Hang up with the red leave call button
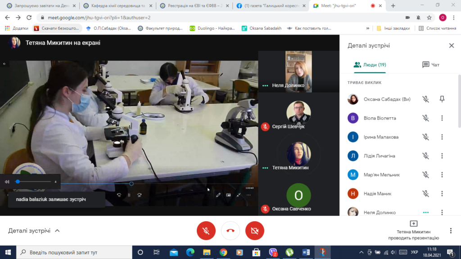461x259 pixels. [x=230, y=231]
